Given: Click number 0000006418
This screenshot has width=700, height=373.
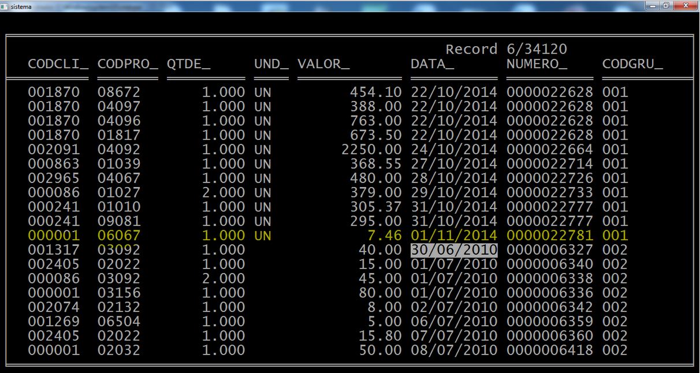Looking at the screenshot, I should tap(550, 350).
